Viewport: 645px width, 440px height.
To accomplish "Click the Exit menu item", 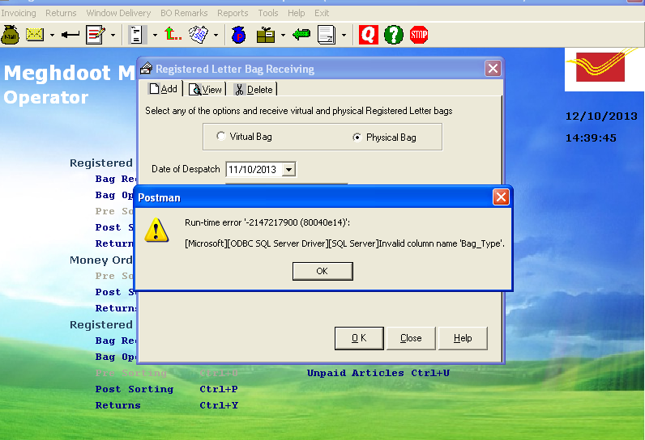I will pos(322,13).
